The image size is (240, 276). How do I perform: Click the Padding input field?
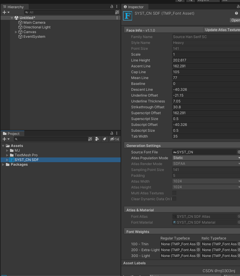point(205,176)
